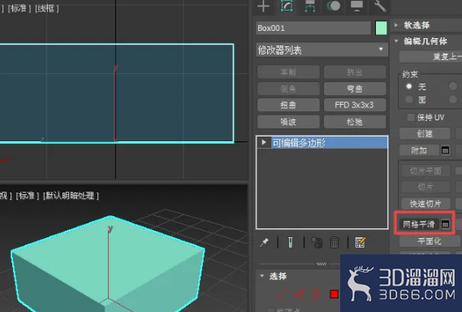Viewport: 462px width, 312px height.
Task: Click the 倒角 modifier button
Action: point(288,89)
